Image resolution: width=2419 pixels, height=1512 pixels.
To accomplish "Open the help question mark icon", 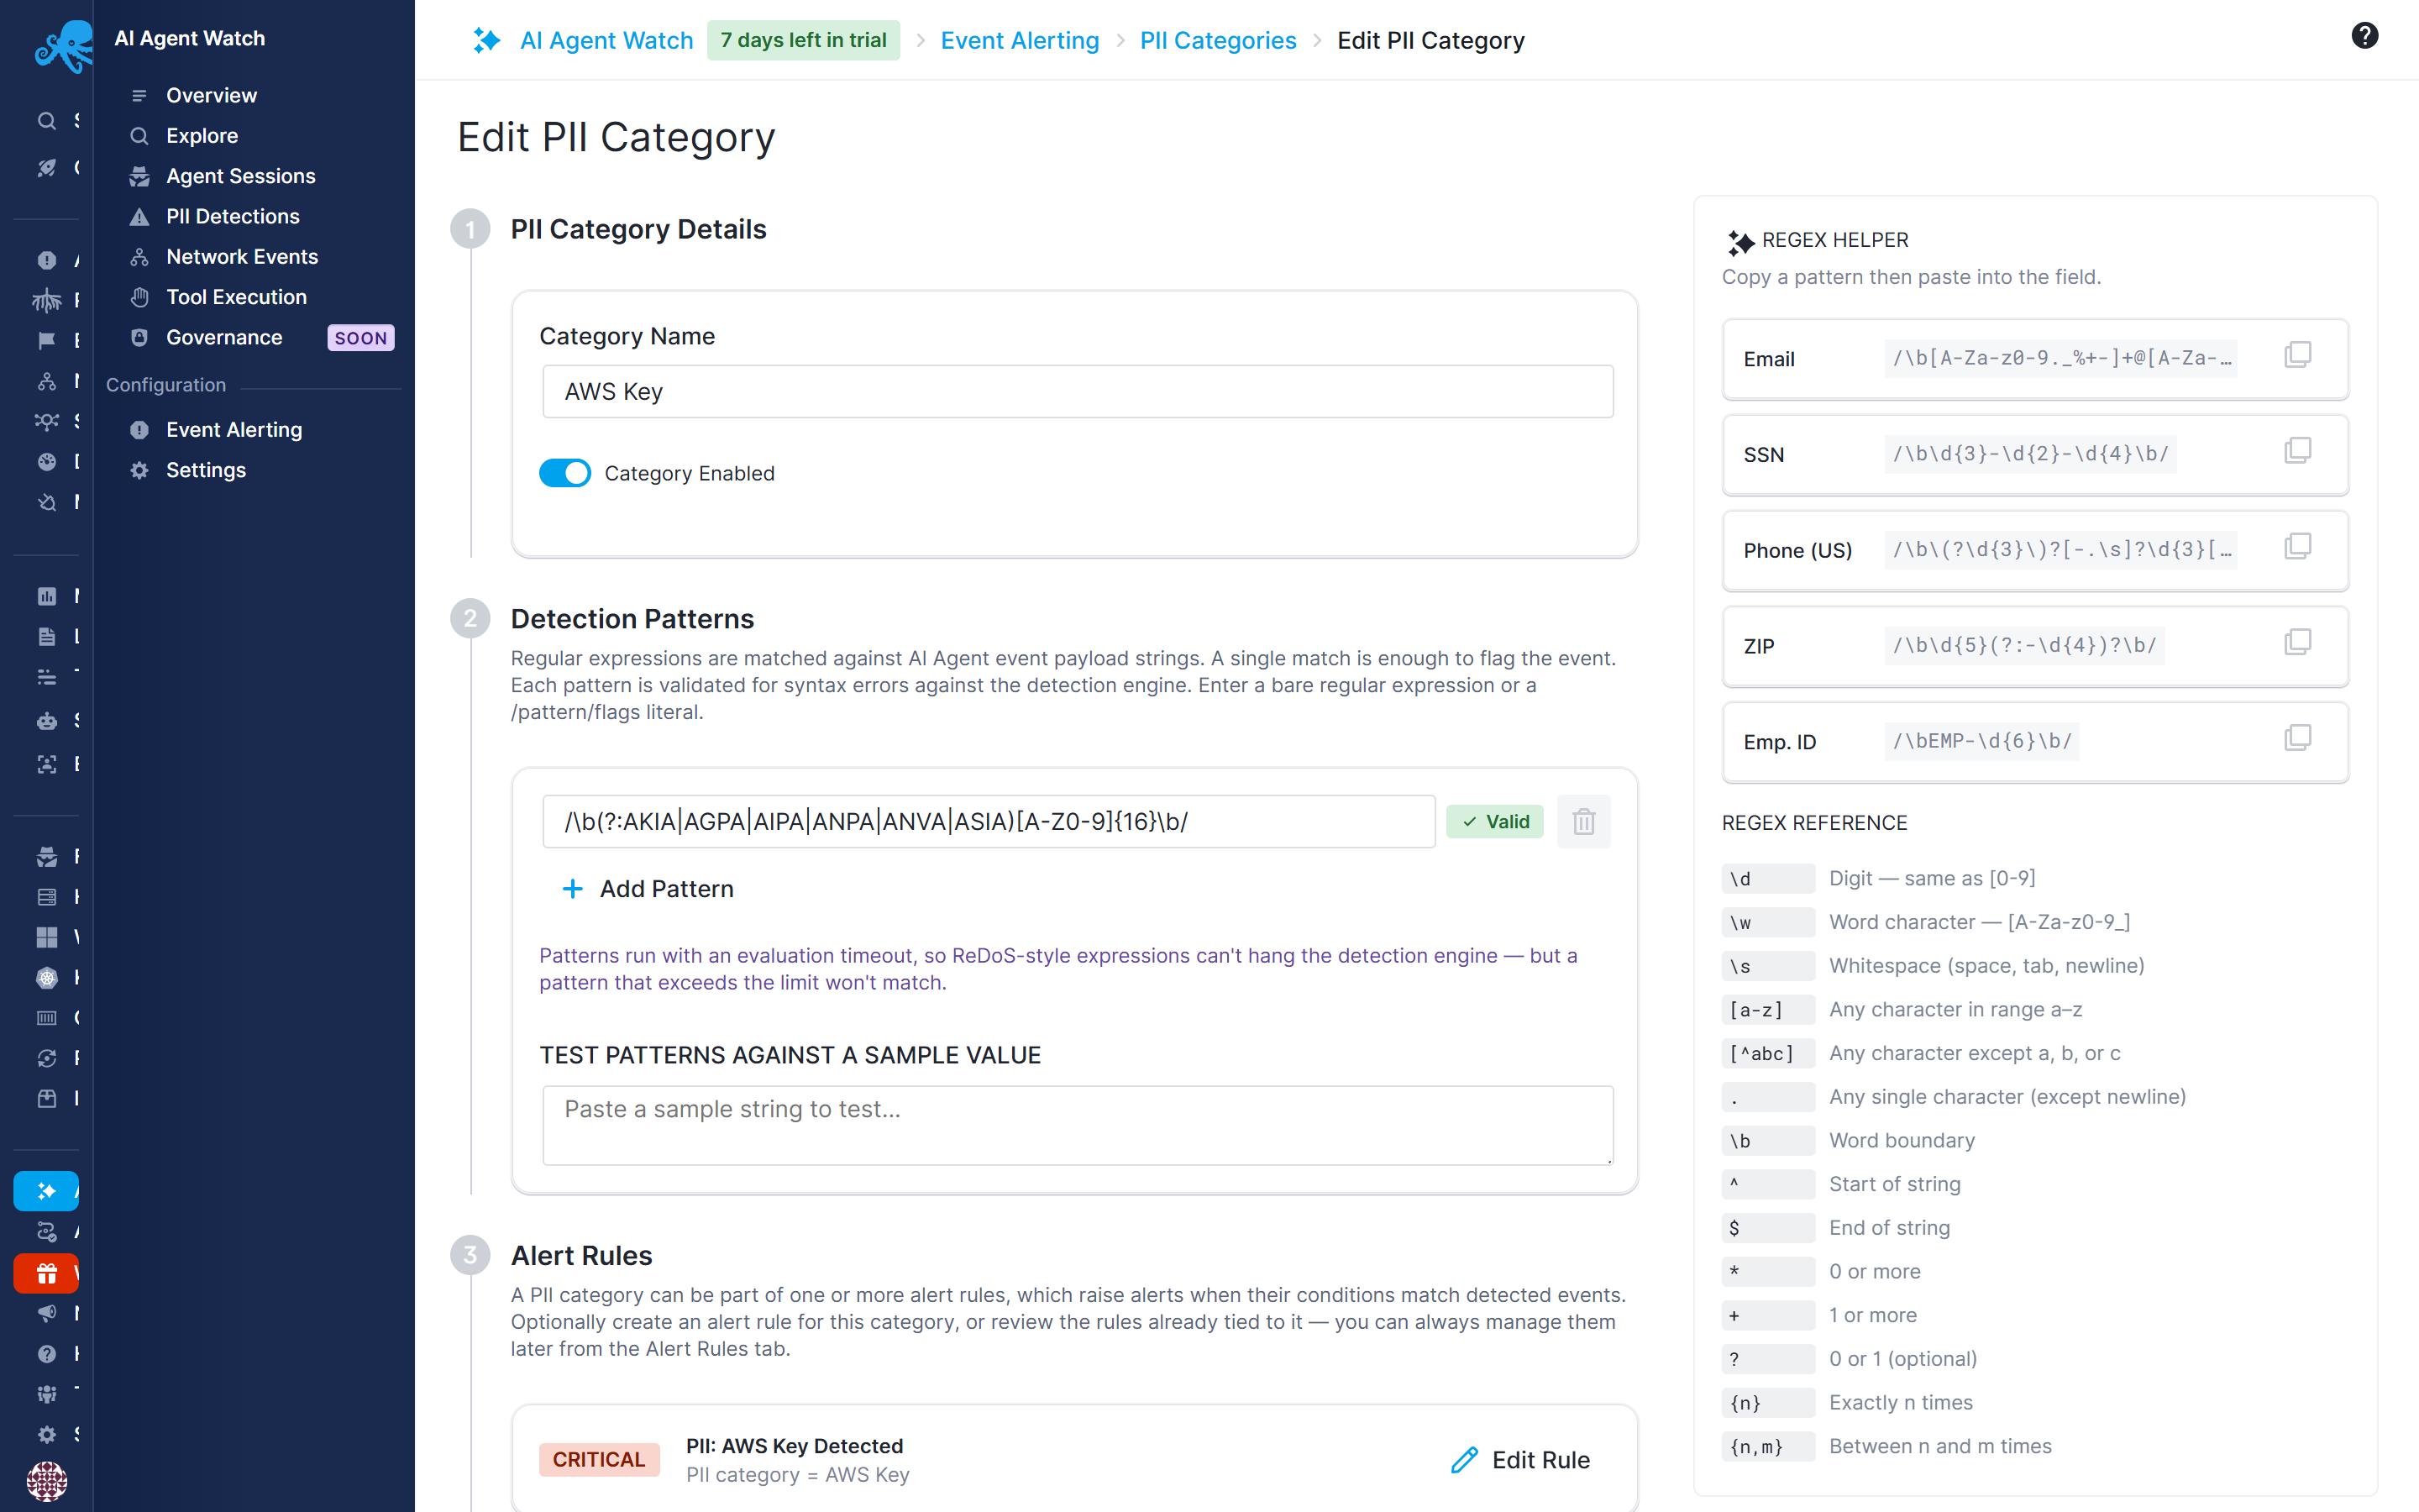I will pyautogui.click(x=2364, y=36).
